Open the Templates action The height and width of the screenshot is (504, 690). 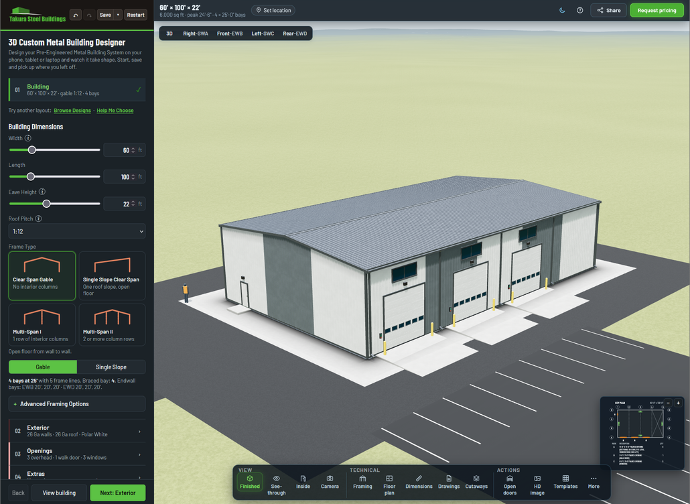click(x=565, y=482)
